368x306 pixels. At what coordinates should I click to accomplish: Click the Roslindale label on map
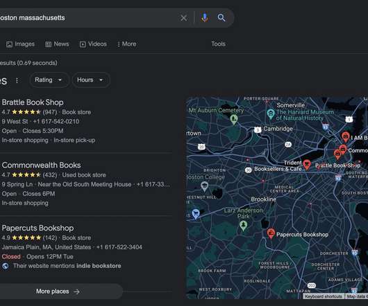(257, 281)
